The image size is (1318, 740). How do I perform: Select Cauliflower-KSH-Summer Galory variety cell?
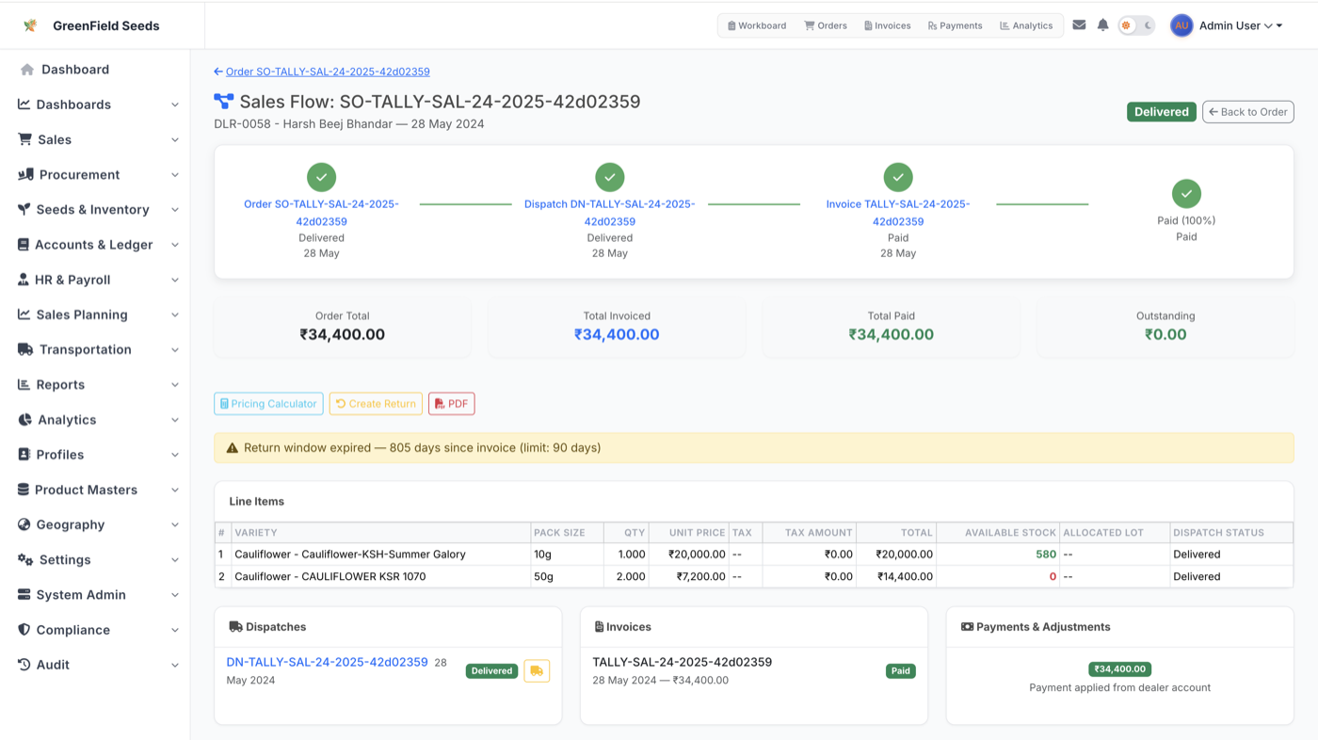click(x=380, y=555)
